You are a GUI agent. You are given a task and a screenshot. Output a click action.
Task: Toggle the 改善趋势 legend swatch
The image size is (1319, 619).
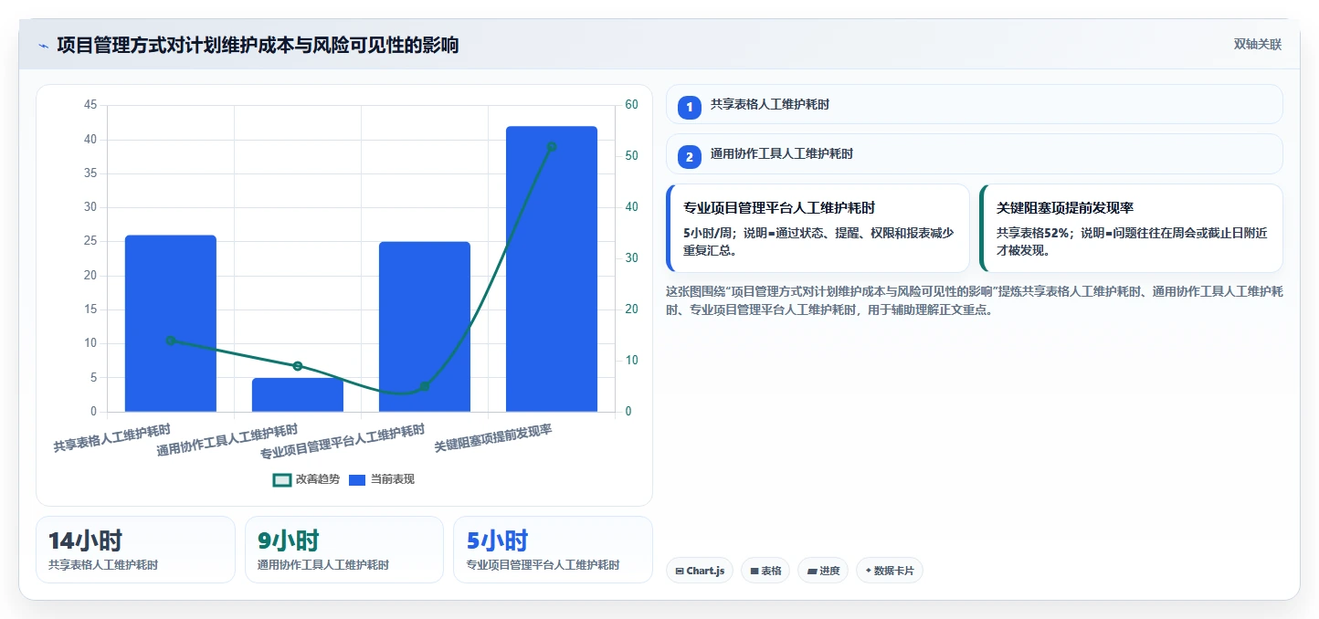(x=282, y=479)
